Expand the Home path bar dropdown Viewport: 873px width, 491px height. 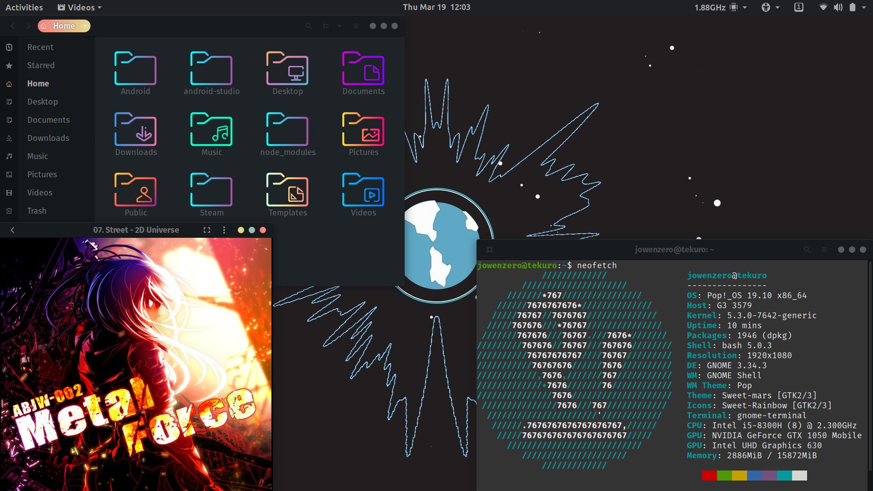[x=85, y=26]
